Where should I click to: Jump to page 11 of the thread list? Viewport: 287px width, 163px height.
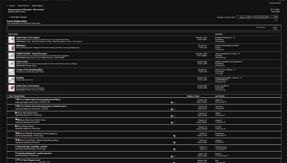coord(260,17)
